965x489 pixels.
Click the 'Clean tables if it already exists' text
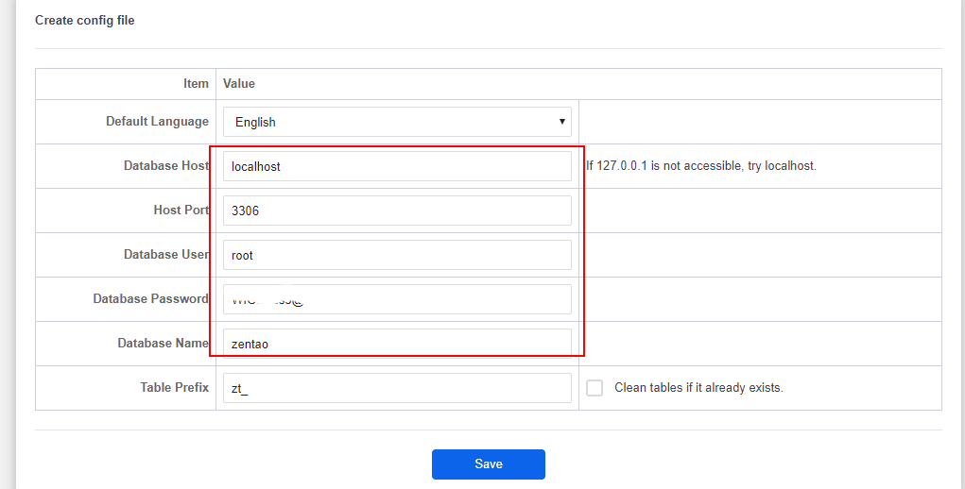698,388
